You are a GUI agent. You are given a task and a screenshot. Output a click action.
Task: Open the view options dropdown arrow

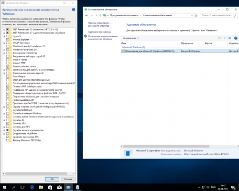pyautogui.click(x=224, y=38)
